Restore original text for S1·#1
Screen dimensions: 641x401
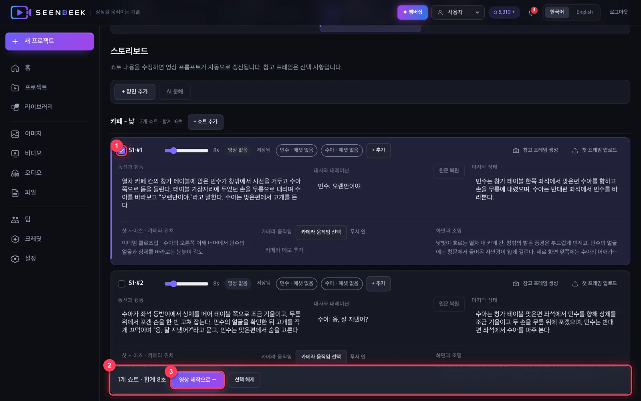[449, 171]
